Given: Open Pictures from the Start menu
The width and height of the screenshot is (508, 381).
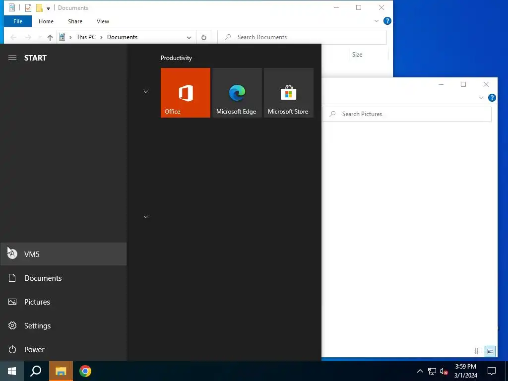Looking at the screenshot, I should coord(63,302).
